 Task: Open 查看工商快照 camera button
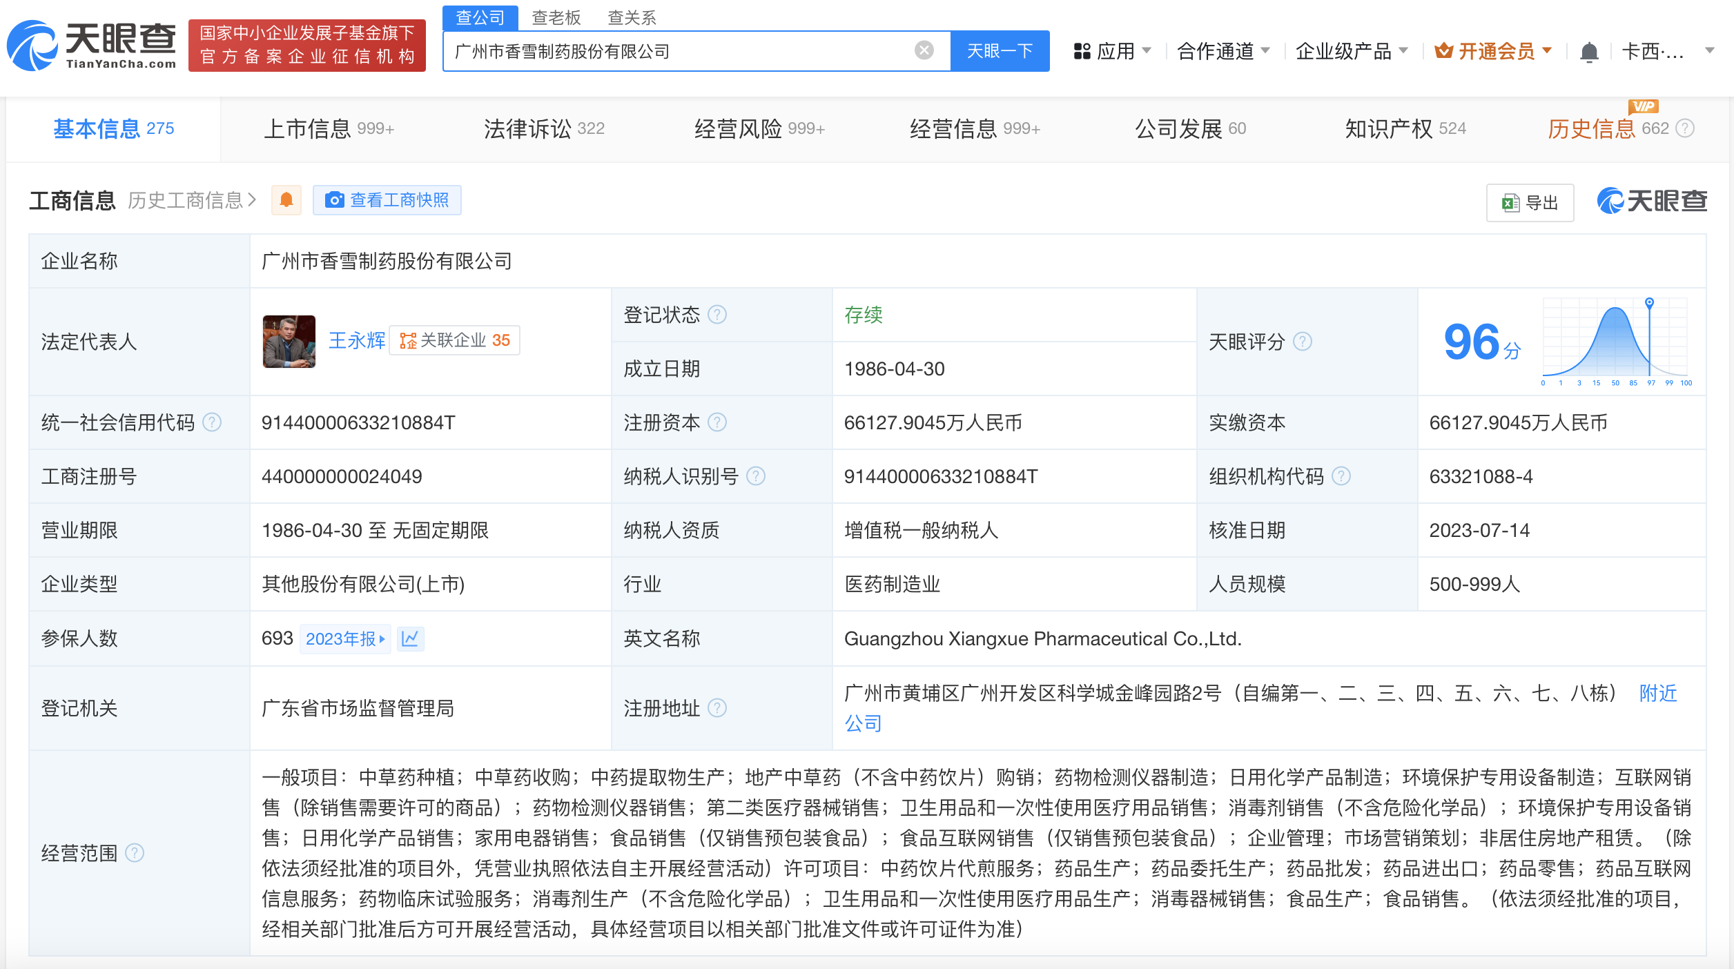click(x=387, y=200)
